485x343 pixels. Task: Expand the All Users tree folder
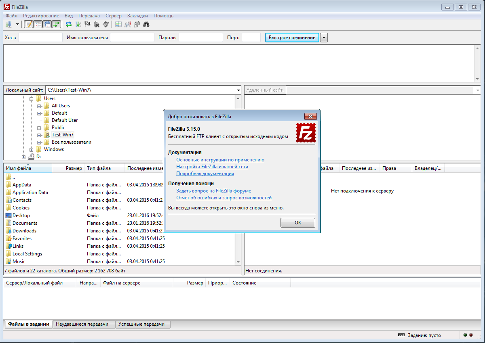click(x=39, y=106)
